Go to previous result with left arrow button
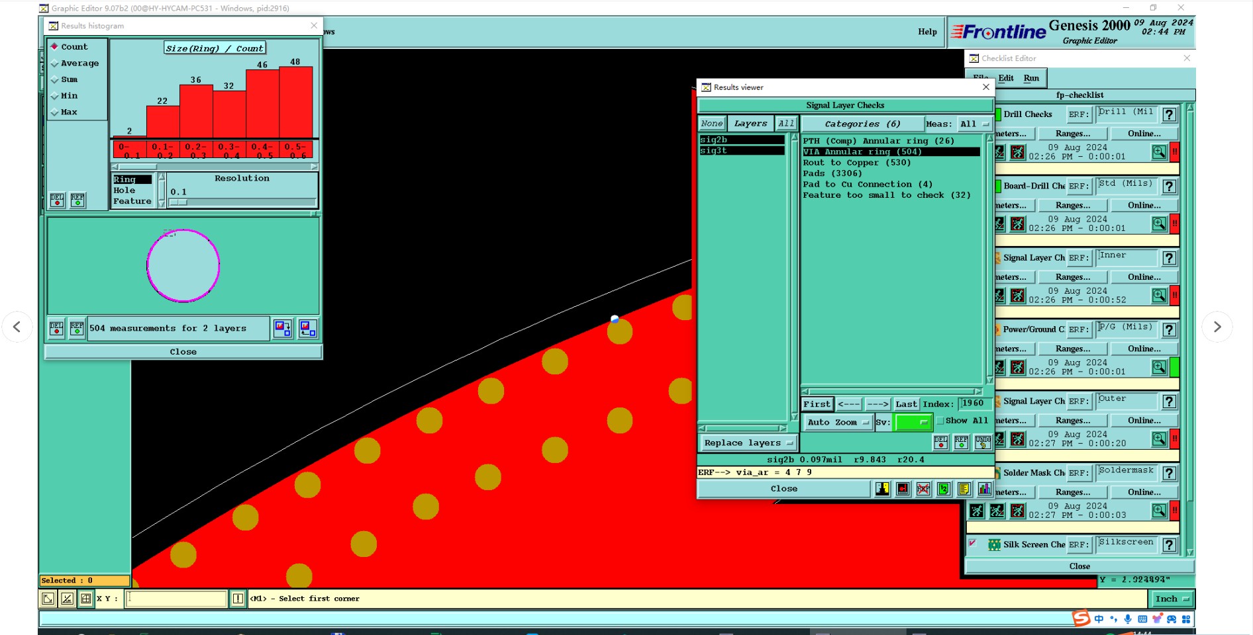This screenshot has height=635, width=1253. [x=848, y=404]
